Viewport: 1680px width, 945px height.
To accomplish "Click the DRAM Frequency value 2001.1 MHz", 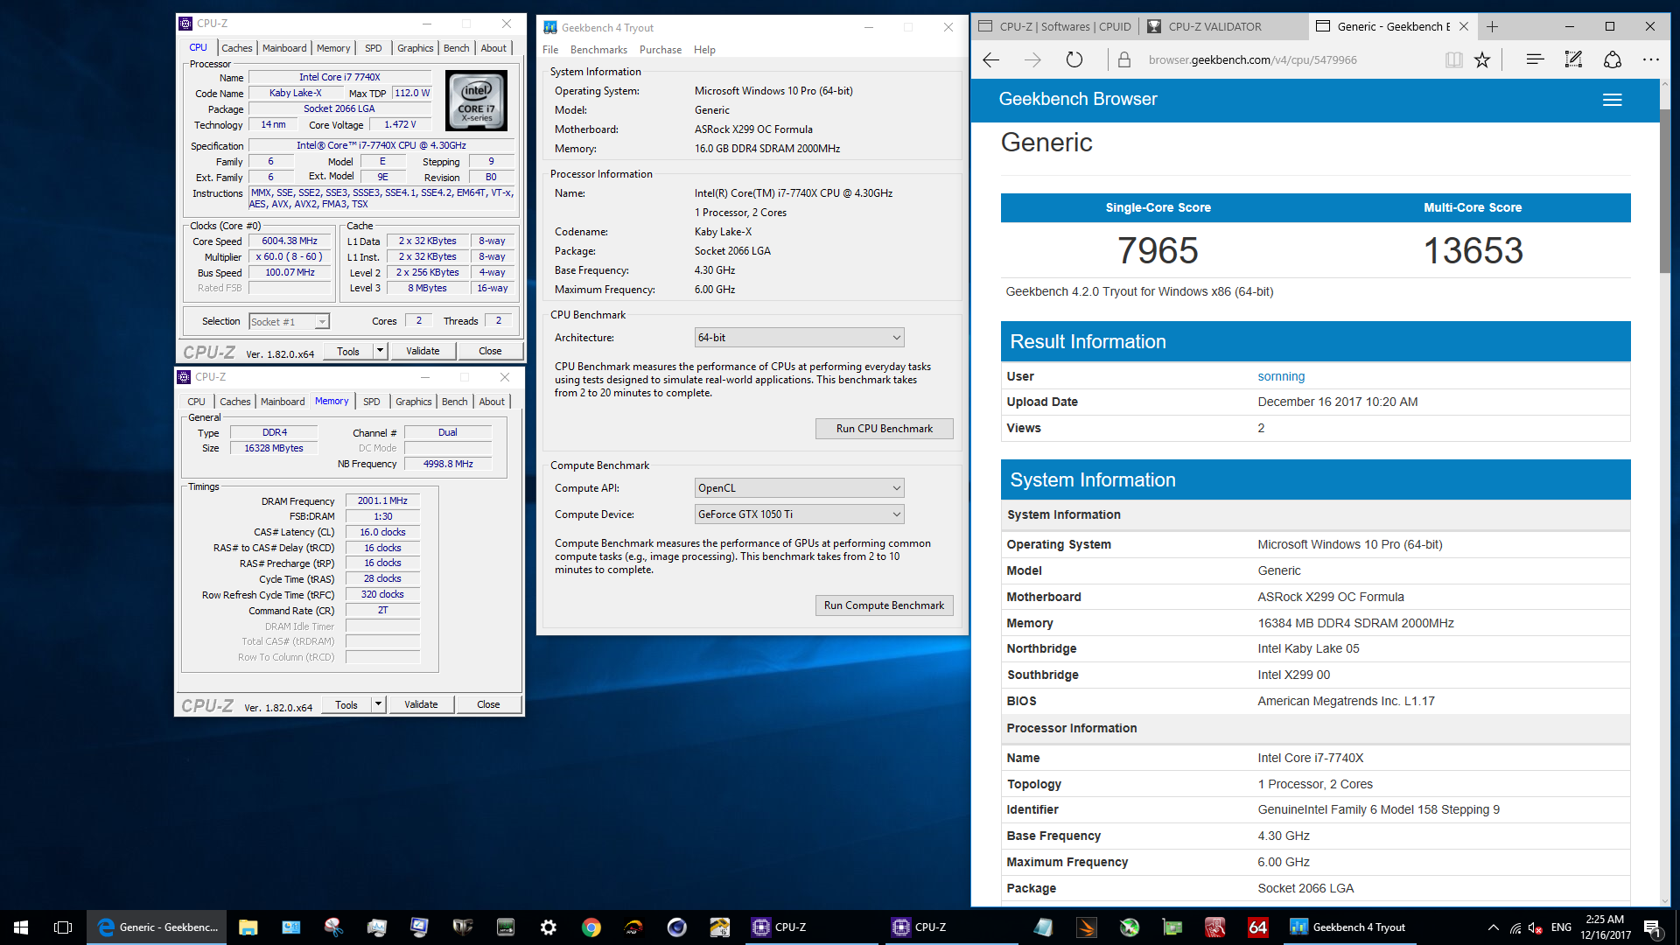I will (382, 501).
